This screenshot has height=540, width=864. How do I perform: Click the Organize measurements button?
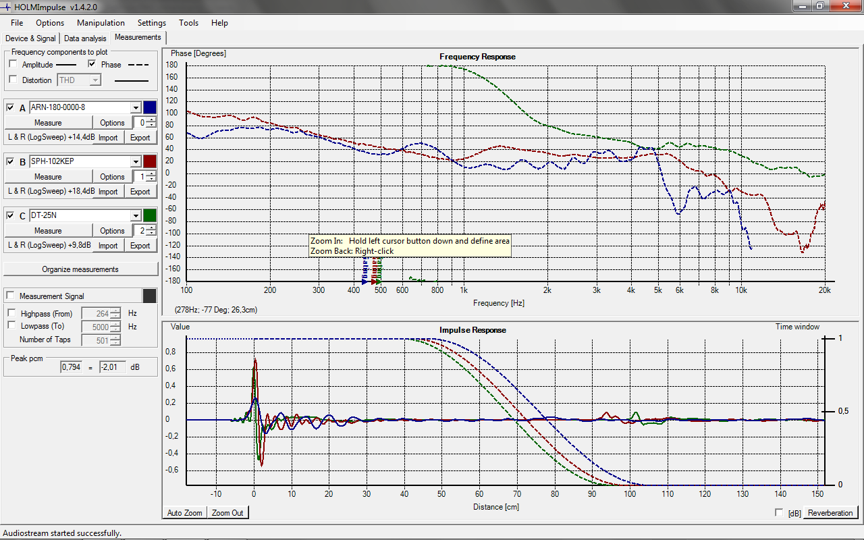[80, 269]
